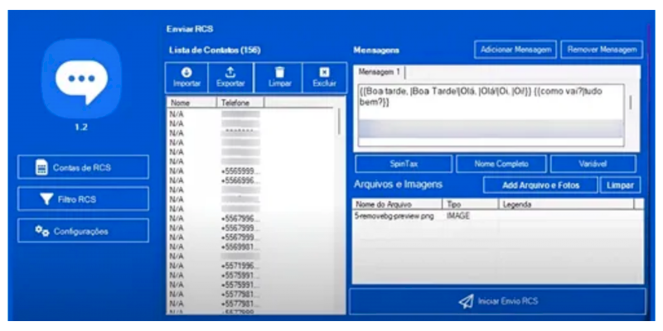The image size is (663, 331).
Task: Sort contacts by Nome column header
Action: tap(191, 103)
